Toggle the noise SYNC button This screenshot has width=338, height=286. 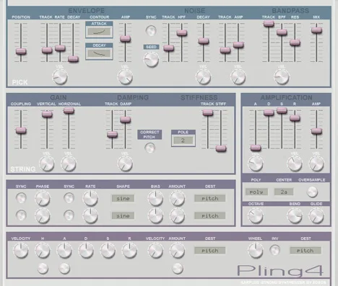click(x=151, y=31)
